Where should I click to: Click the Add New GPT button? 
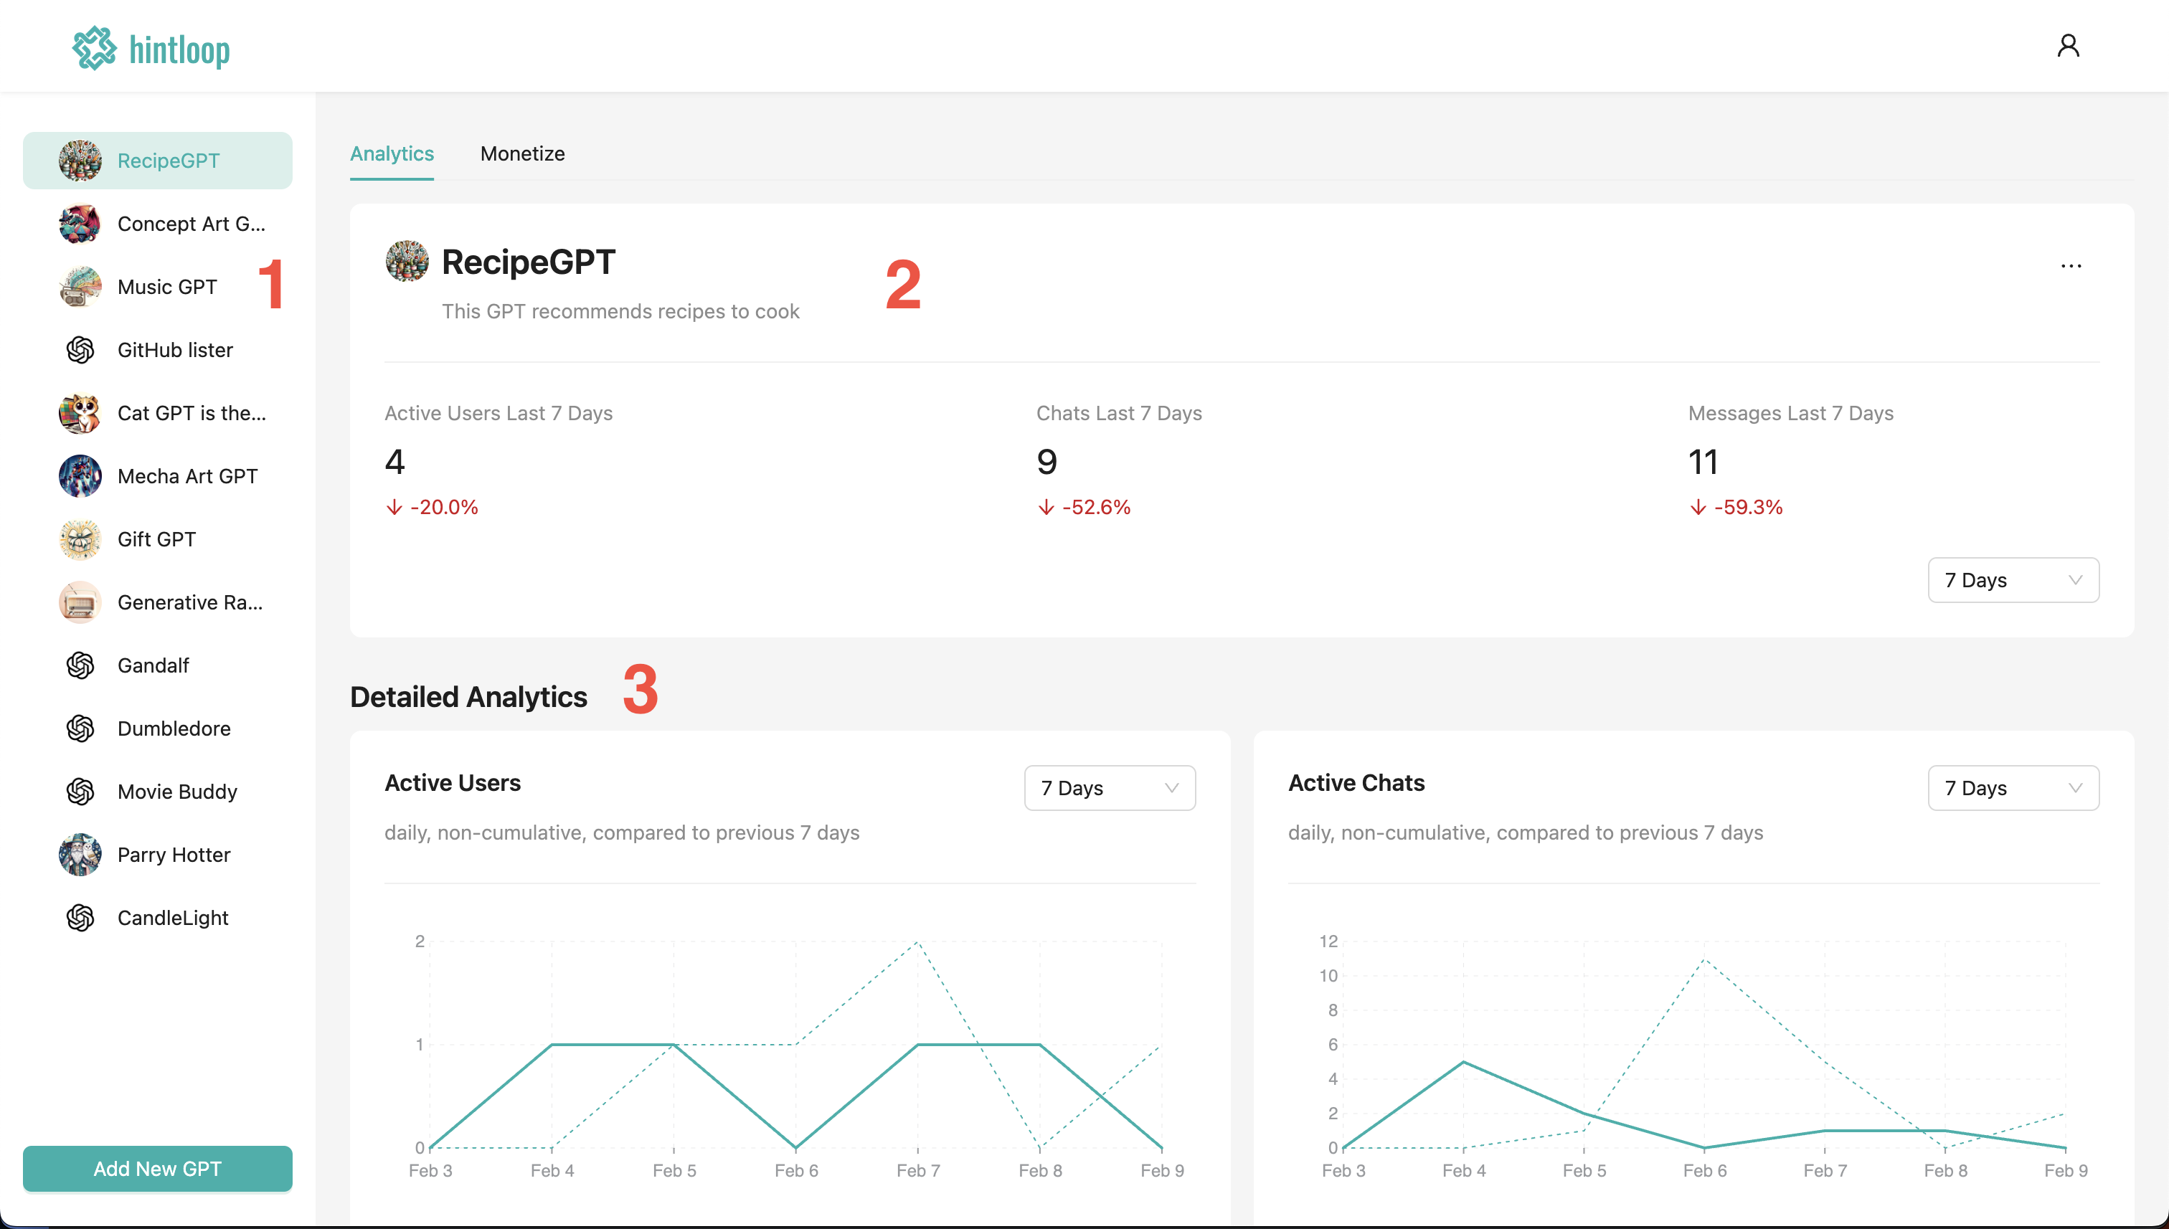pyautogui.click(x=158, y=1169)
